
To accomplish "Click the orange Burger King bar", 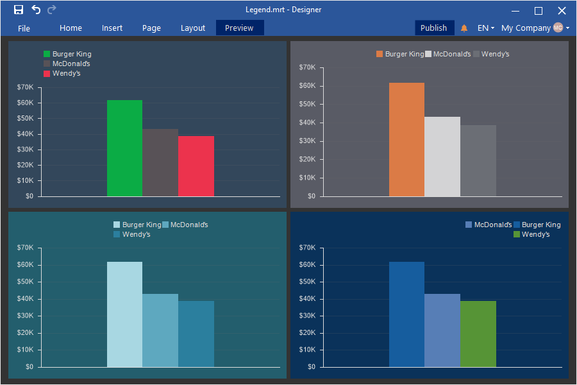I will point(406,140).
